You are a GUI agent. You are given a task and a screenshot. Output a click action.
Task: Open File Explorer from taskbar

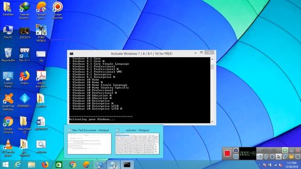(x=32, y=165)
